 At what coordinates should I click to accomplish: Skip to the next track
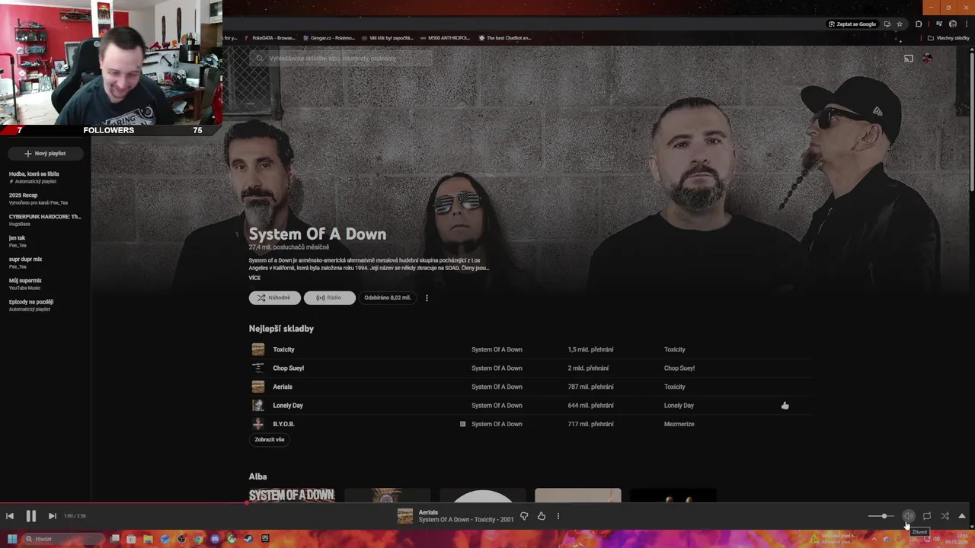coord(52,516)
